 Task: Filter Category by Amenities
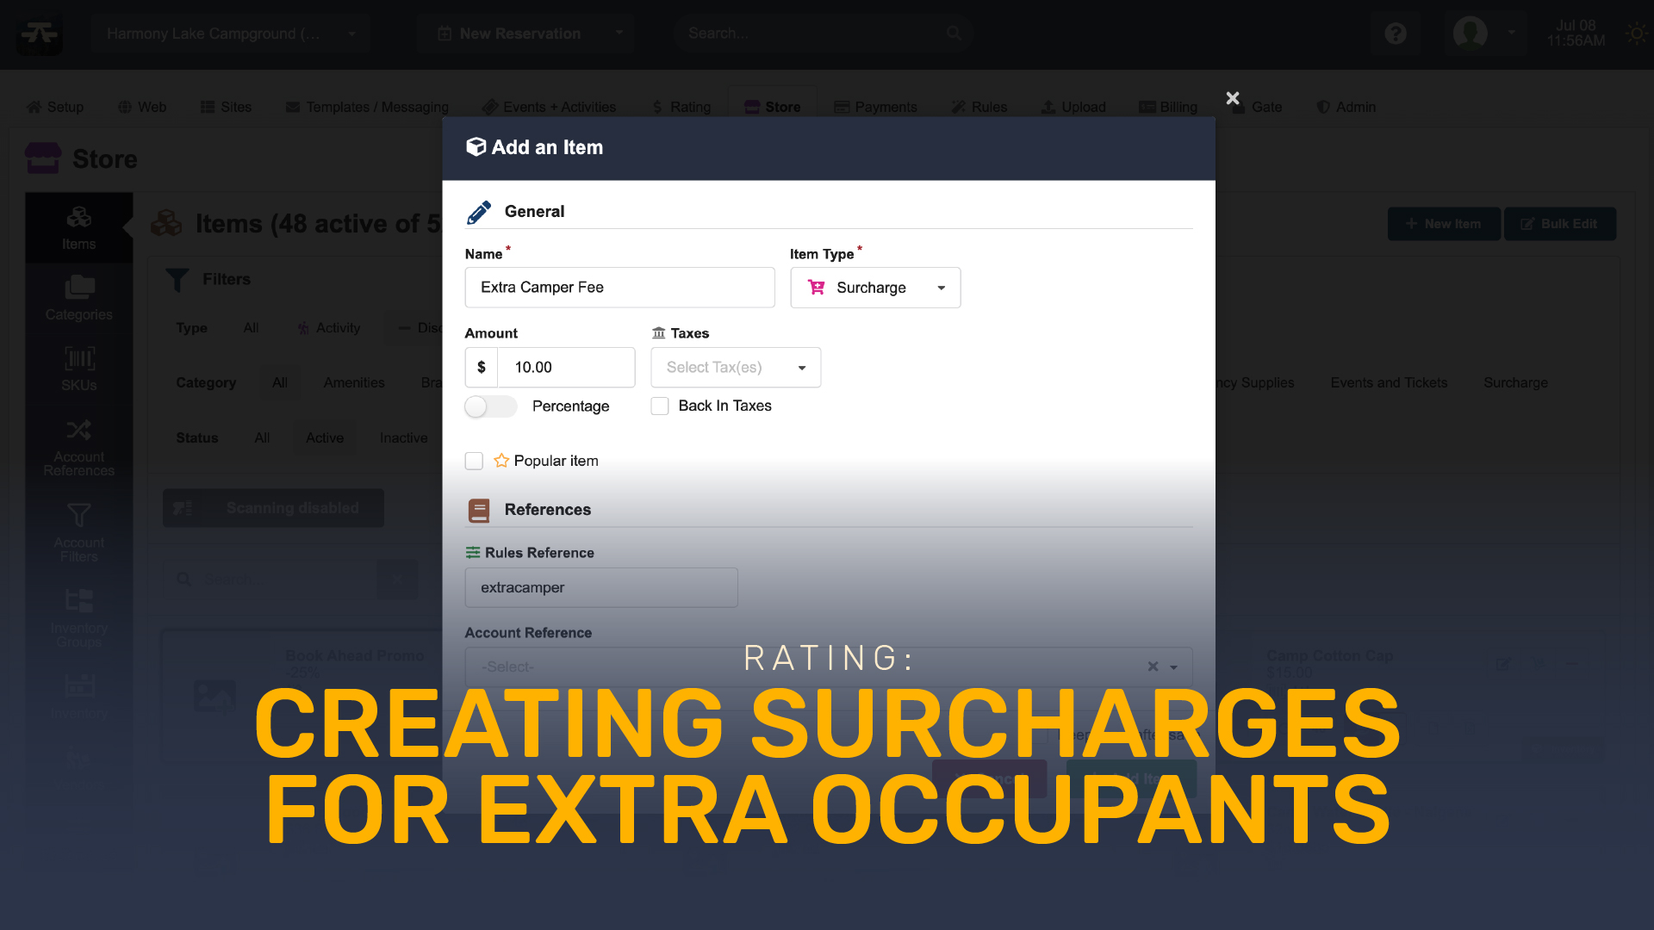pos(354,383)
